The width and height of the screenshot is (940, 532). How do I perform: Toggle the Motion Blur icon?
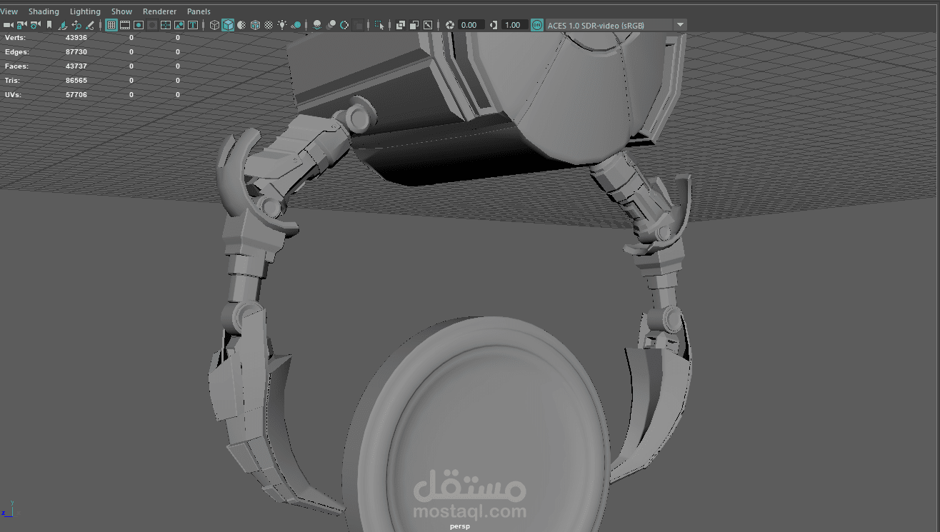(330, 25)
